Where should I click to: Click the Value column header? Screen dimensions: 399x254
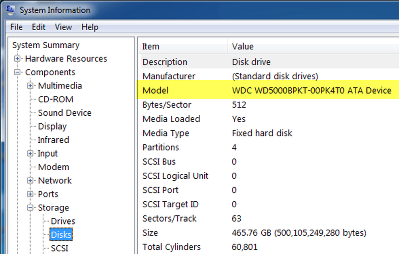point(313,47)
